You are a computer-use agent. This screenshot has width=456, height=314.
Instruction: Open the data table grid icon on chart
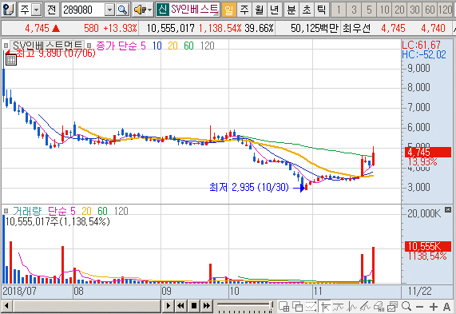point(11,60)
